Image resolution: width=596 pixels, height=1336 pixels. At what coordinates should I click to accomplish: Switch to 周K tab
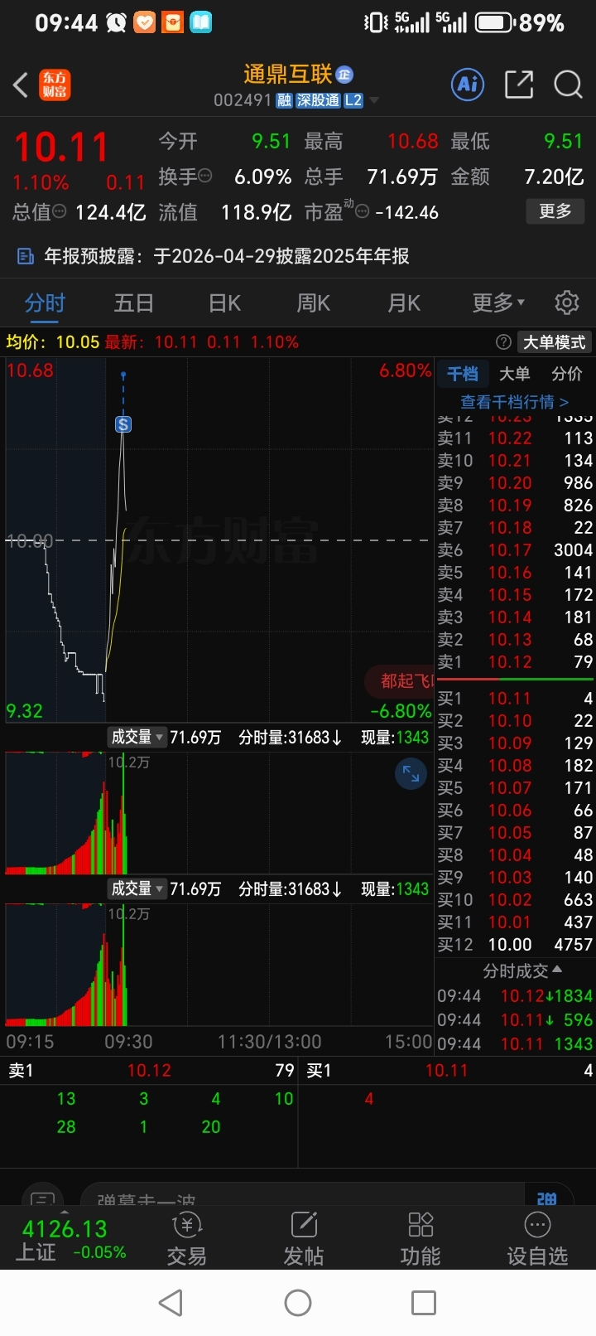point(314,303)
